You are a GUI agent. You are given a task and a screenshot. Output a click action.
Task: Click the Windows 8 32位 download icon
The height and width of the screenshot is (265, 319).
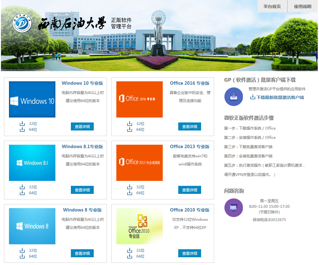(22, 250)
